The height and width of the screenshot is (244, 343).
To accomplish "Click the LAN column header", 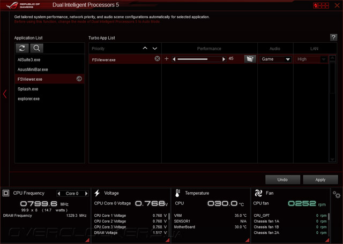I will pyautogui.click(x=315, y=49).
